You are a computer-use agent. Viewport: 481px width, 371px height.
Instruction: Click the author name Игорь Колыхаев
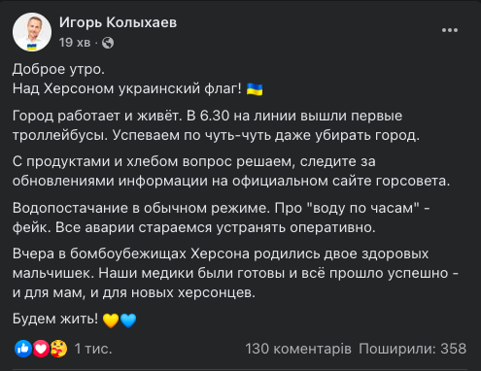coord(118,22)
